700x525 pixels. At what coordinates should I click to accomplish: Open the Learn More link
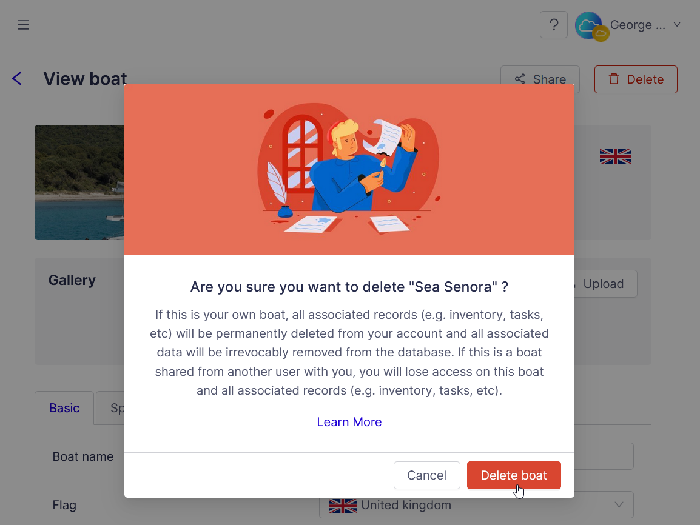[349, 422]
